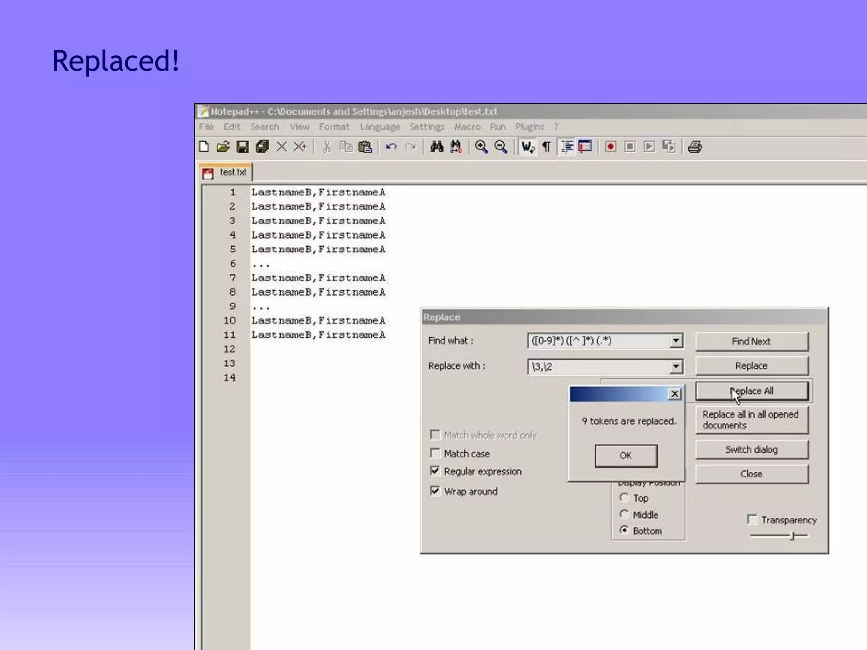Click the Find binoculars icon
867x650 pixels.
click(x=436, y=147)
